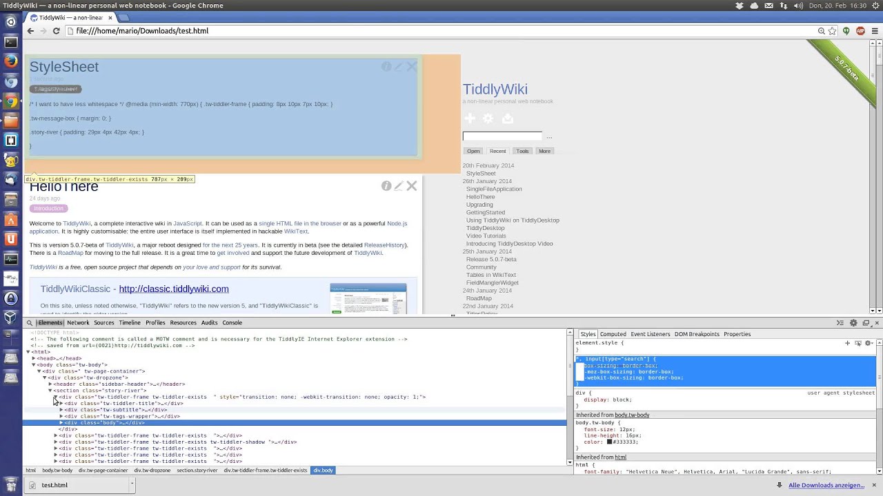Expand the tw-tiddler-shadow div node

pos(56,442)
